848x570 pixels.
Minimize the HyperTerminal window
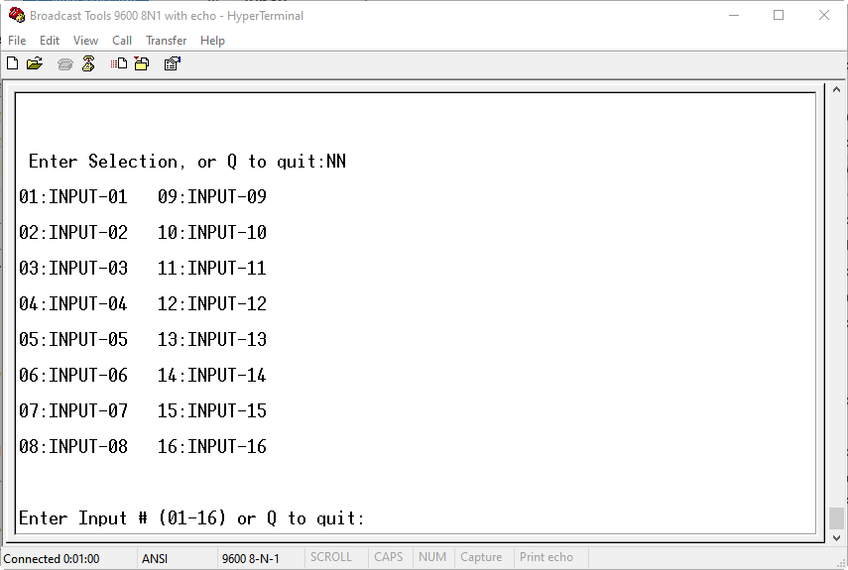point(734,15)
